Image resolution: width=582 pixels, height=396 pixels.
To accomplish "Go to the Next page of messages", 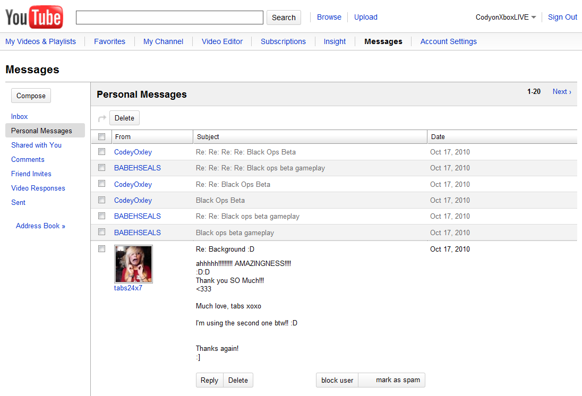I will 561,92.
